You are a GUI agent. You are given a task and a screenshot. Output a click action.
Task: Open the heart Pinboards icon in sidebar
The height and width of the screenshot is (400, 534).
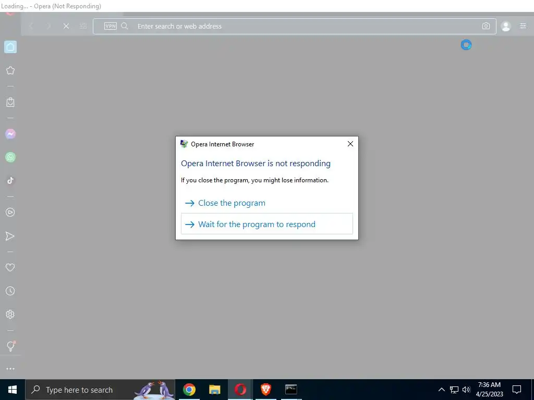point(10,268)
